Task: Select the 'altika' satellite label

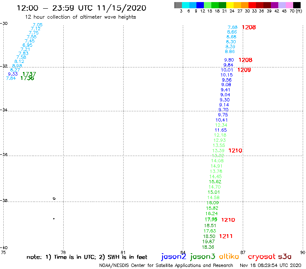Action: point(229,256)
